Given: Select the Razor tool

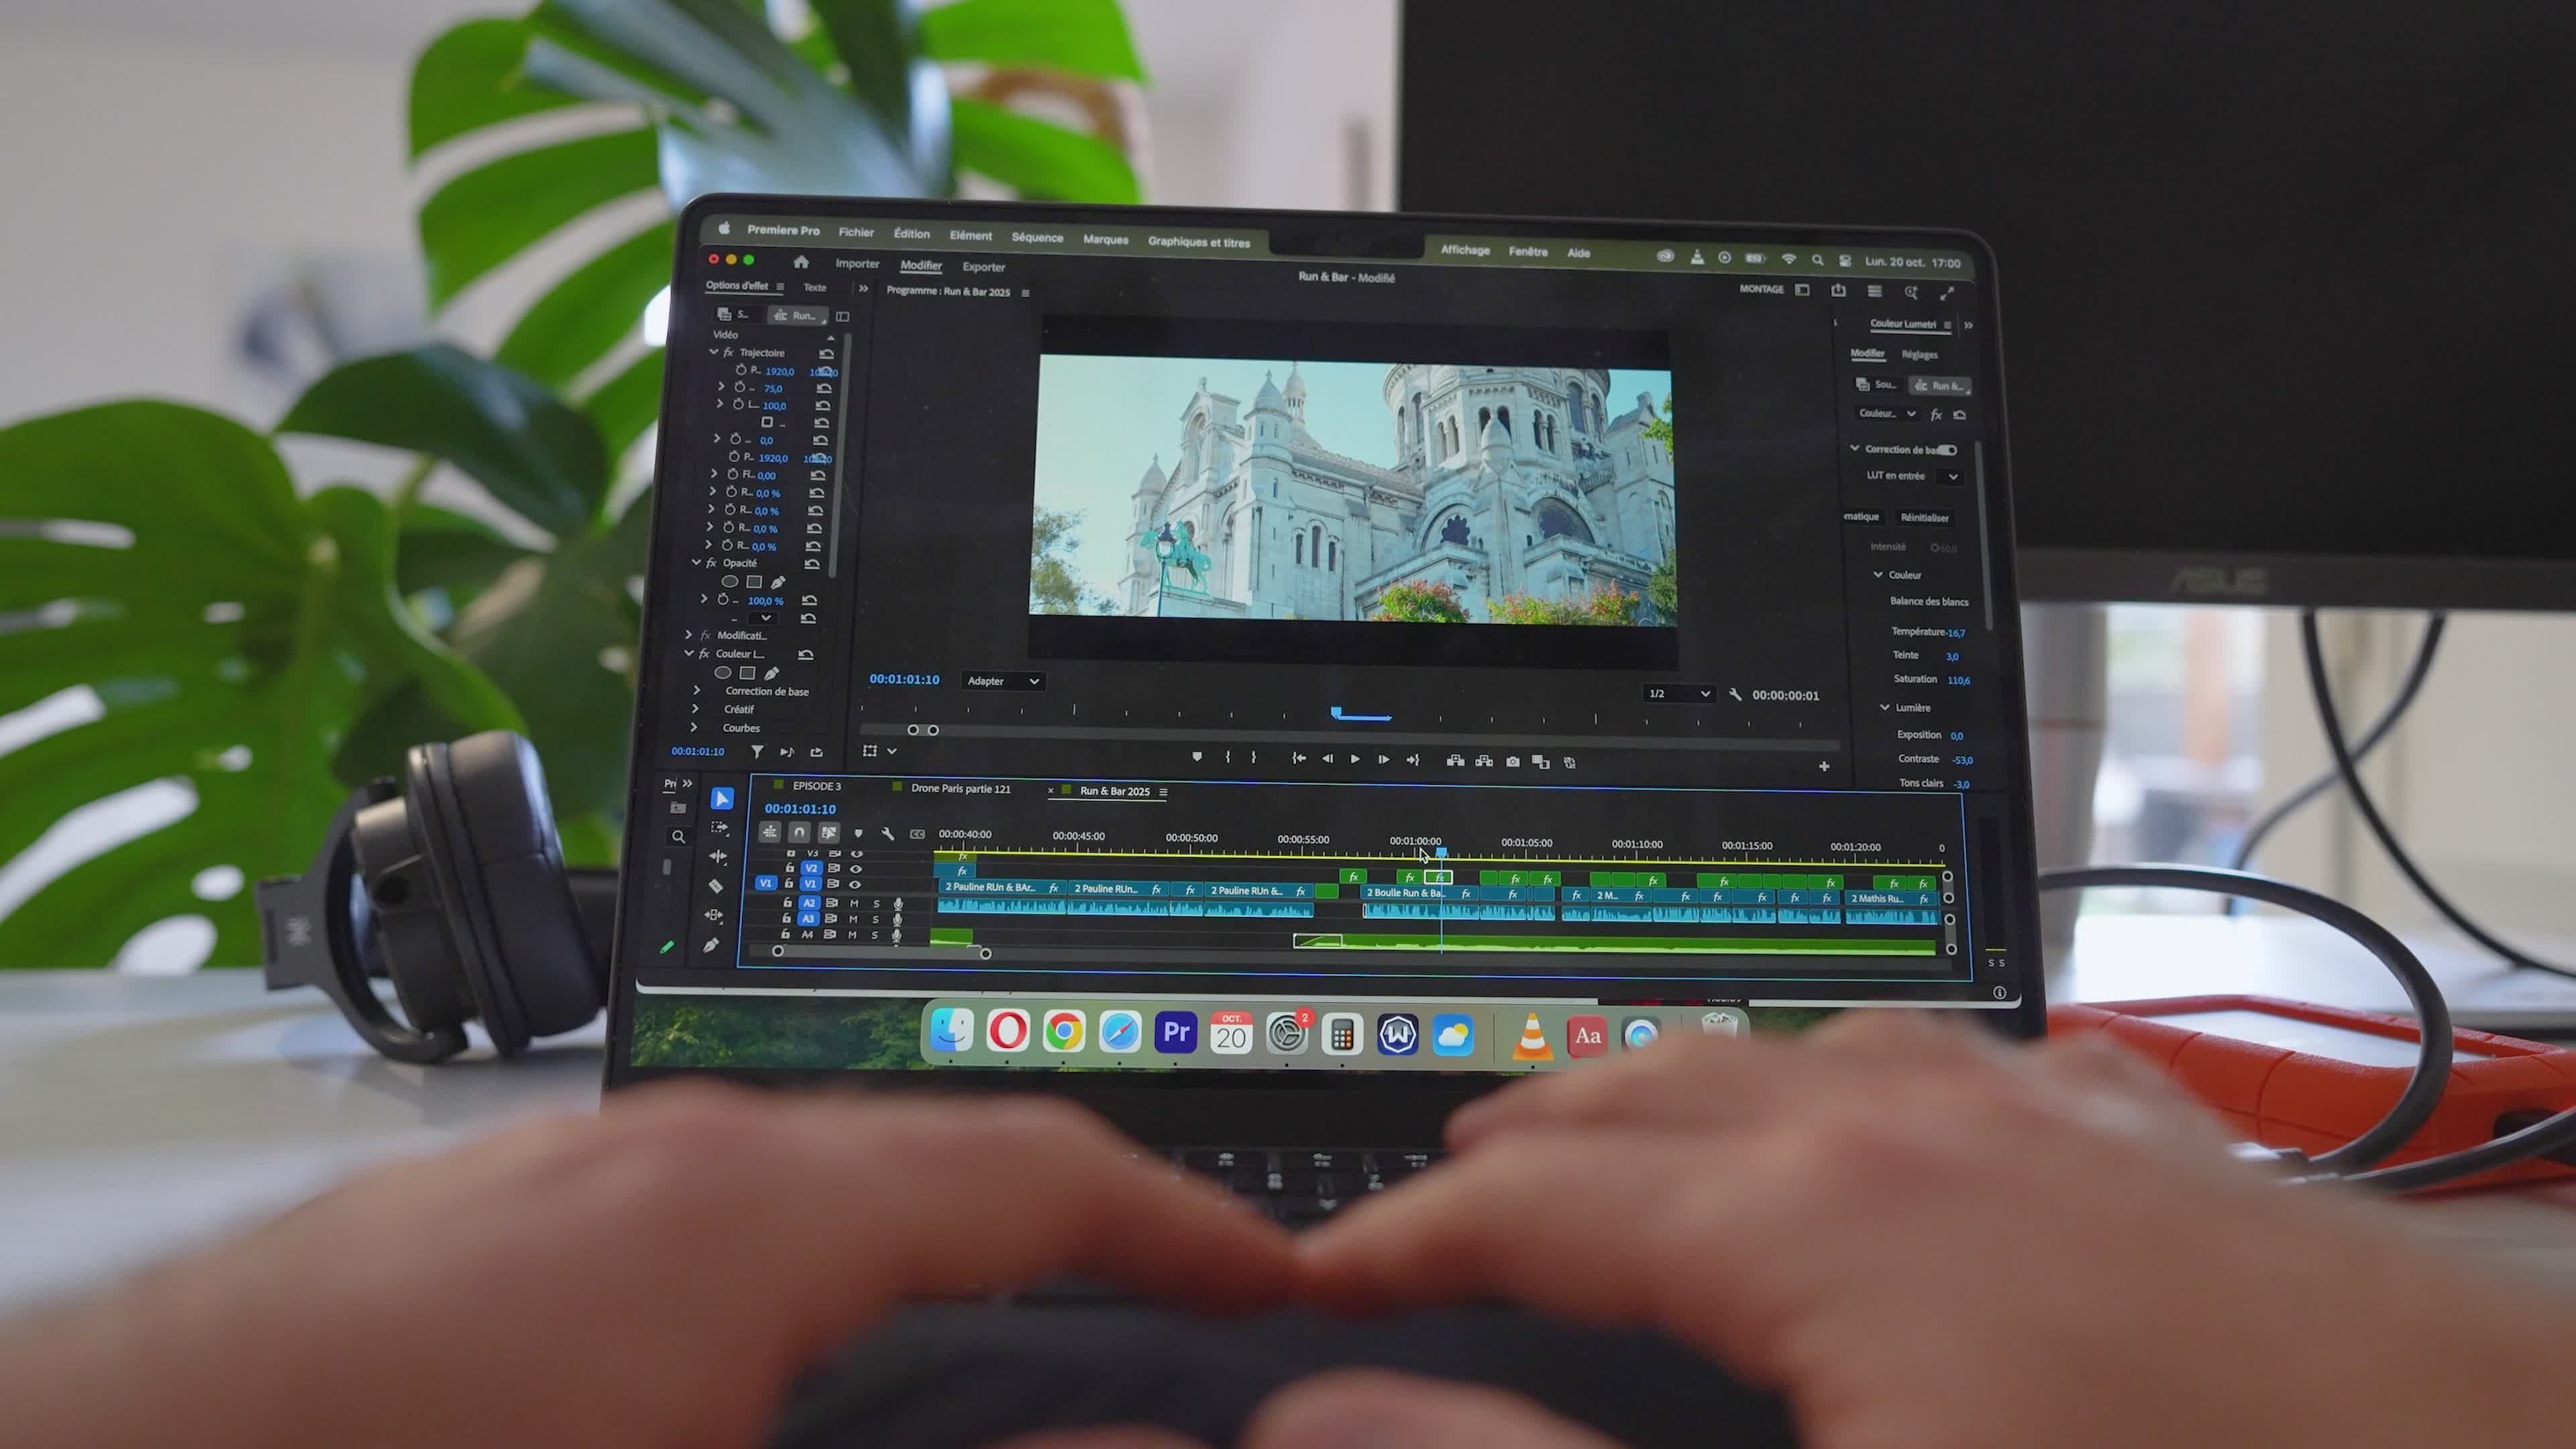Looking at the screenshot, I should (715, 886).
